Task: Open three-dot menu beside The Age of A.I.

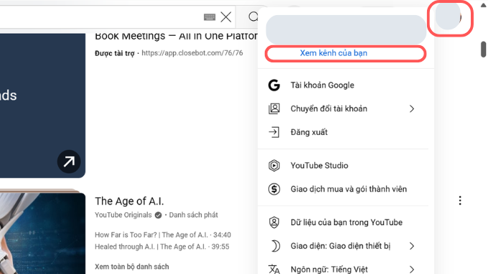Action: [460, 201]
